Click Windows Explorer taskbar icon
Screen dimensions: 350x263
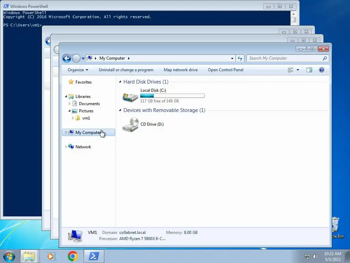(29, 256)
